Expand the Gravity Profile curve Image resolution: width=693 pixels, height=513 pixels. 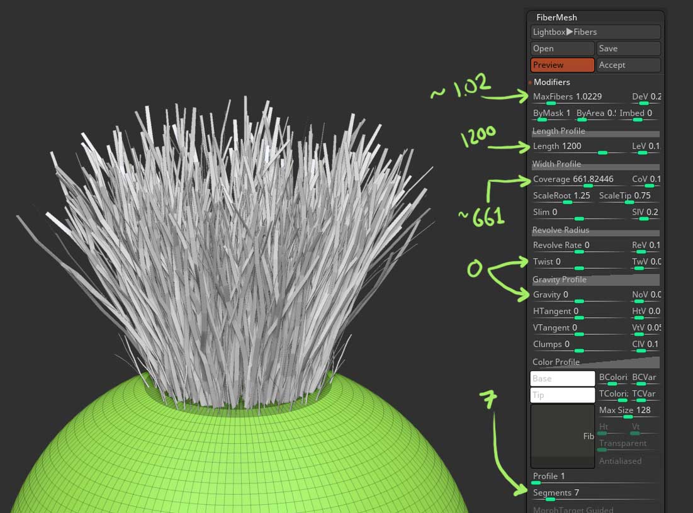[595, 279]
